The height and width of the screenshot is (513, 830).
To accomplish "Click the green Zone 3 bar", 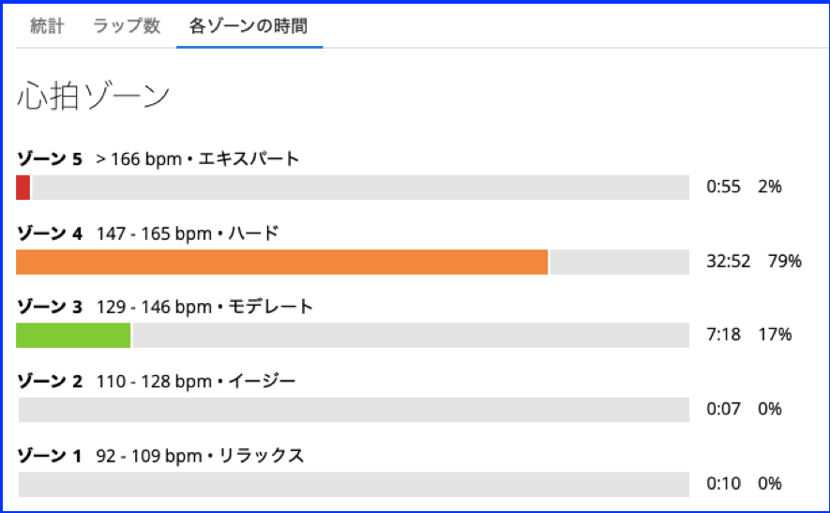I will pos(74,335).
